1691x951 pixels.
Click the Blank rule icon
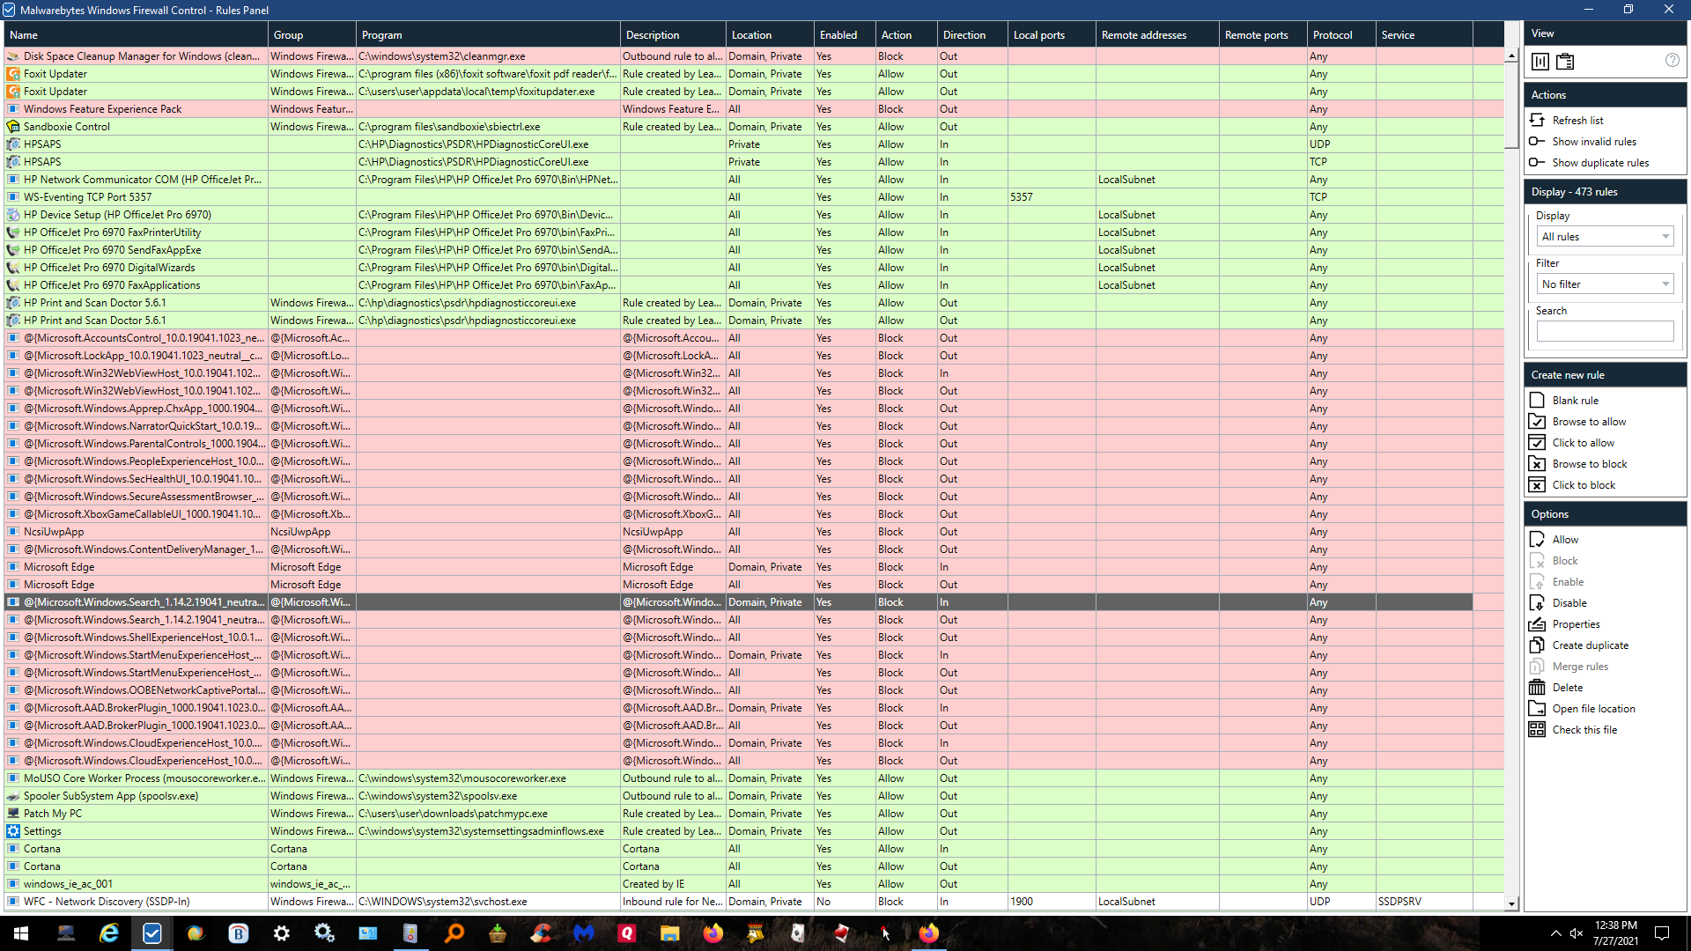tap(1537, 400)
